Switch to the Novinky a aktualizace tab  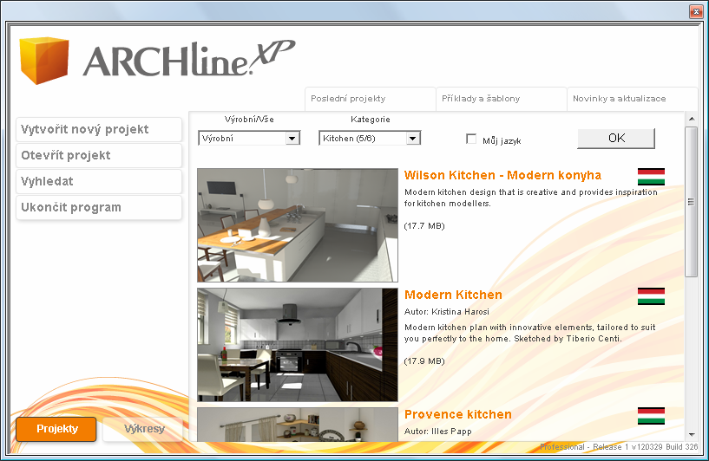tap(632, 99)
